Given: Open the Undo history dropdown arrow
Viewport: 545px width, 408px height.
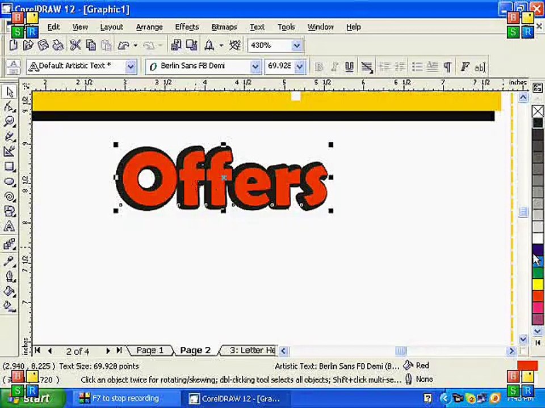Looking at the screenshot, I should coord(135,45).
